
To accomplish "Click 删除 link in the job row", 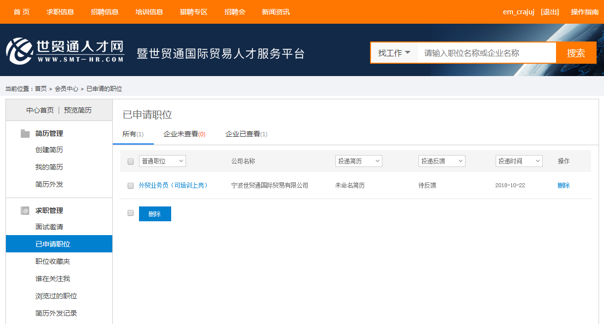I will [563, 186].
